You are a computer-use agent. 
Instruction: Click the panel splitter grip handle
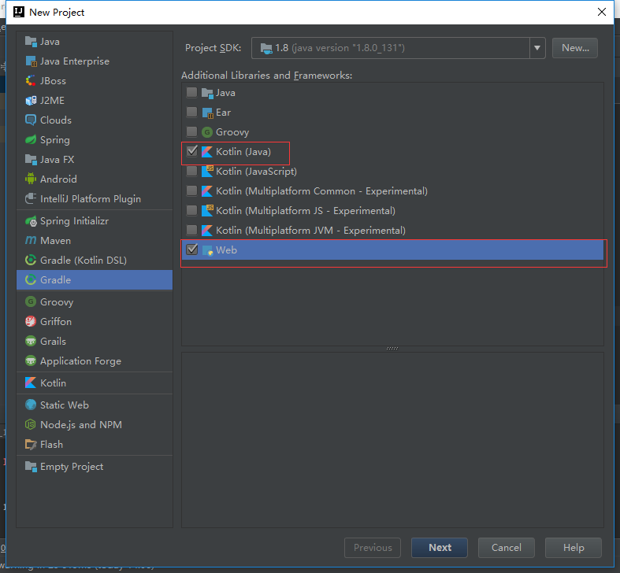coord(392,348)
